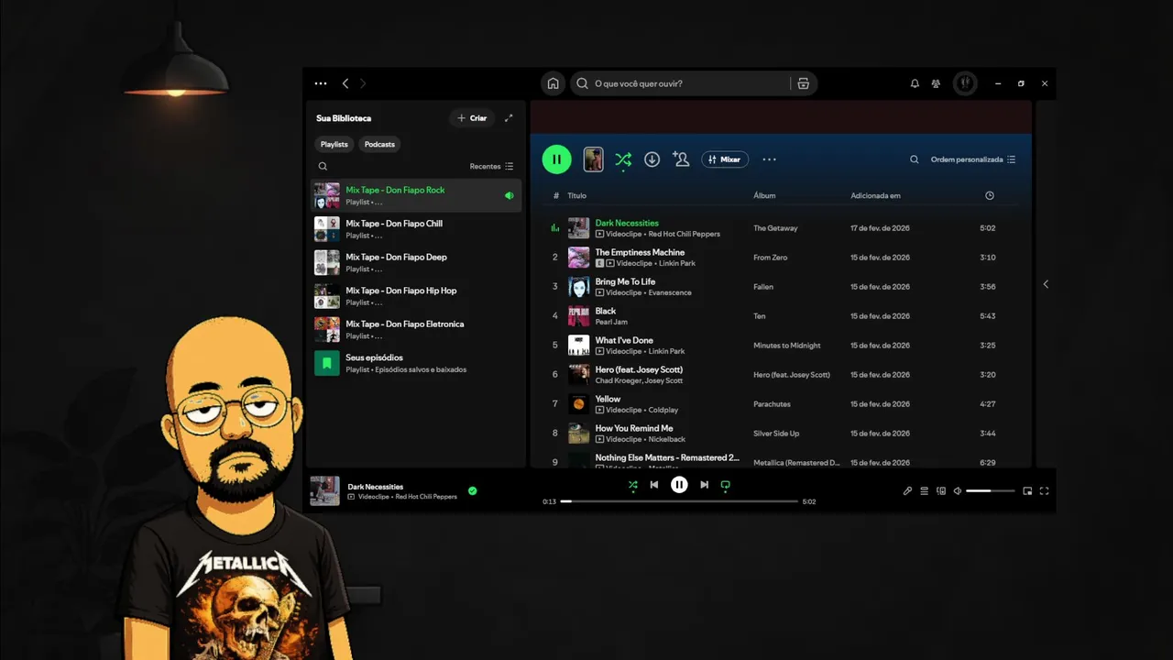Screen dimensions: 1173x660
Task: Open the Ordem personalizada dropdown
Action: pyautogui.click(x=973, y=159)
